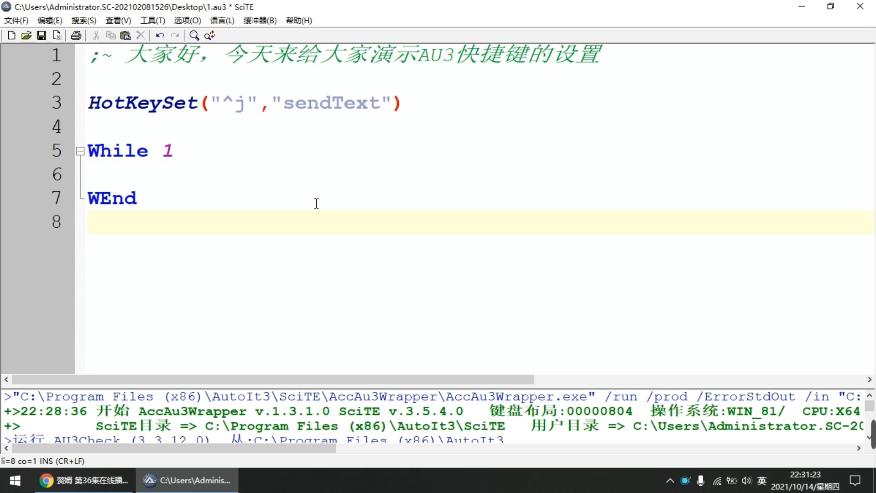Click the Find icon in toolbar
Image resolution: width=876 pixels, height=493 pixels.
click(x=194, y=35)
